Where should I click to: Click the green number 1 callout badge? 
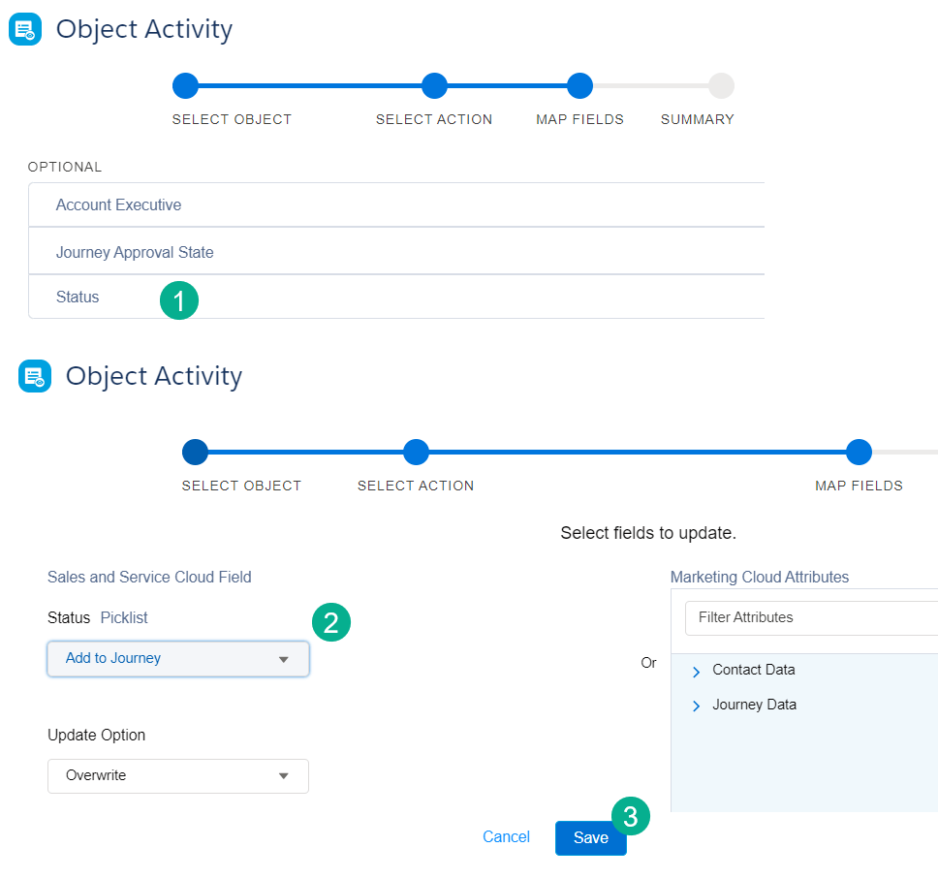(x=179, y=300)
